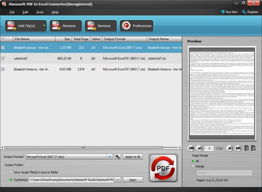Start conversion with the big PDF button
Image resolution: width=262 pixels, height=192 pixels.
163,168
